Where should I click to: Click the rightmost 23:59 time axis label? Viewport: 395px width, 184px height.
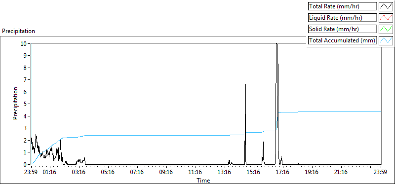point(380,173)
